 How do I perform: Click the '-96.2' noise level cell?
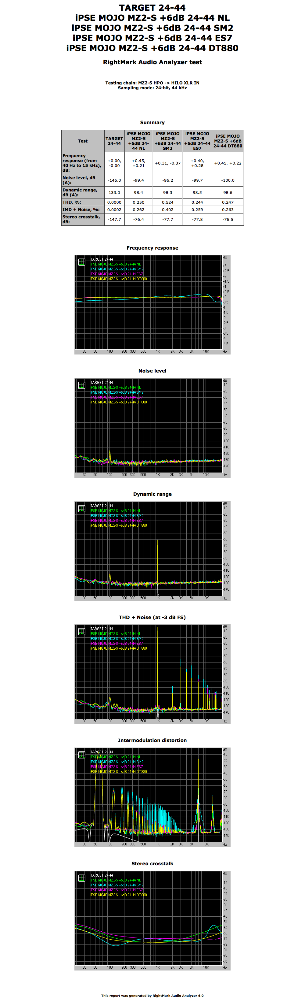[x=168, y=180]
